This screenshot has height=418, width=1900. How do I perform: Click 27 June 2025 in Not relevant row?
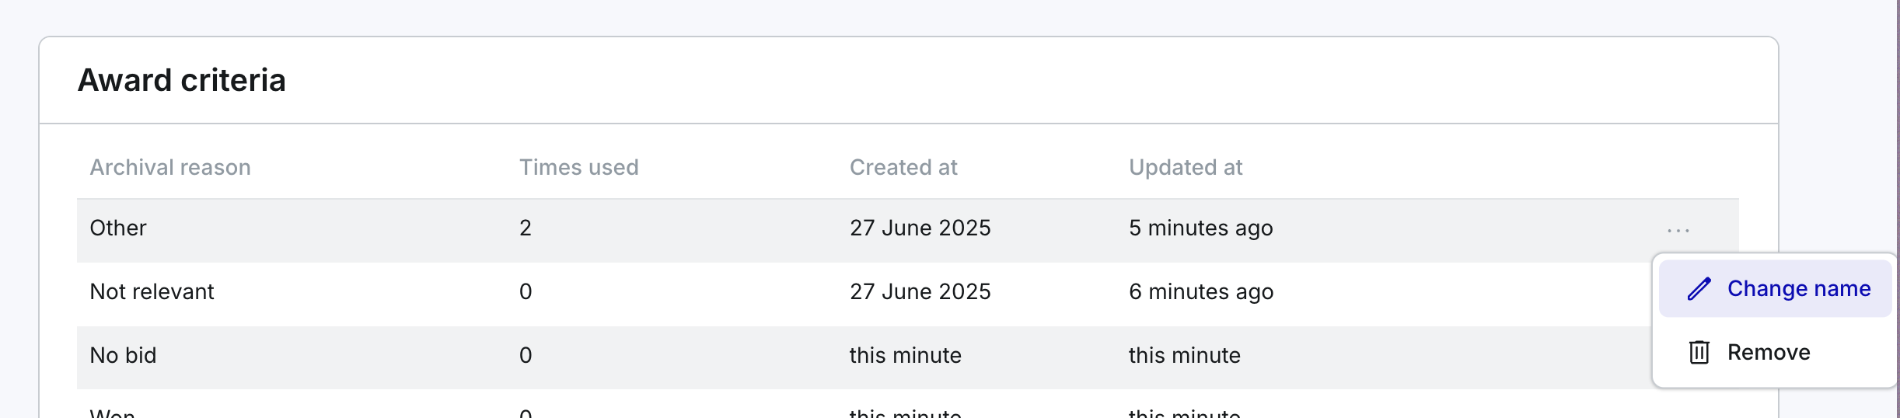click(920, 291)
